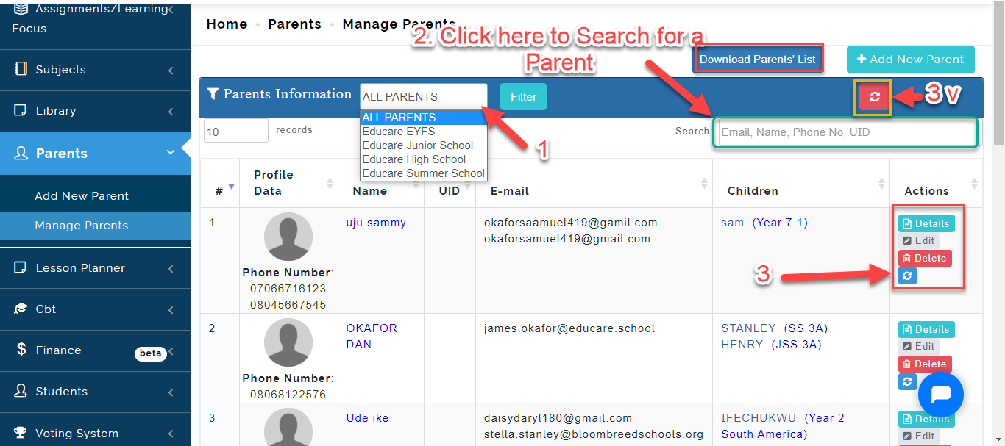Screen dimensions: 1005x446
Task: Click Details button for uju sammy
Action: (x=926, y=223)
